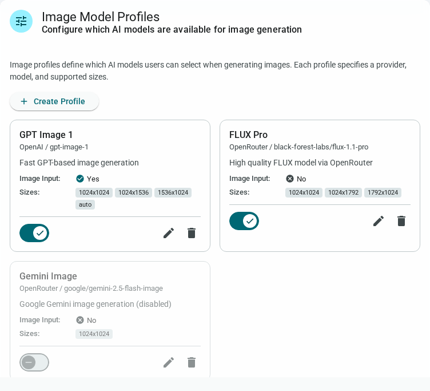Click the Sizes label in Gemini Image

30,334
